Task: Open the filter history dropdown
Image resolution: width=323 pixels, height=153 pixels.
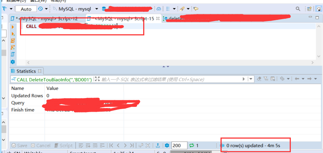Action: [x=251, y=79]
